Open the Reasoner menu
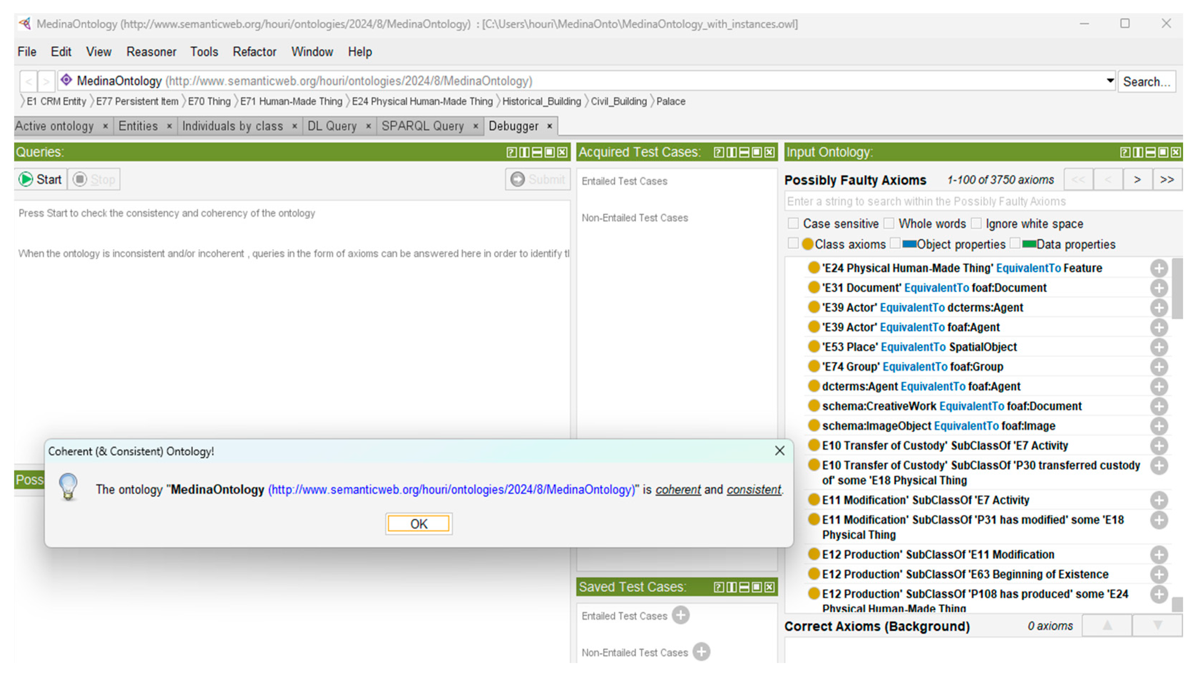1193x684 pixels. click(x=151, y=52)
